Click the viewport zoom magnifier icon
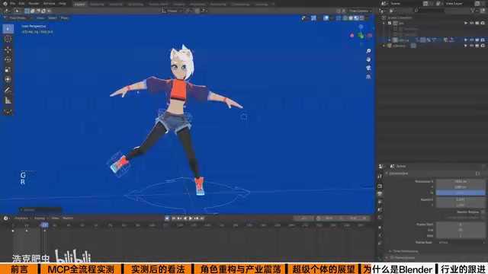This screenshot has height=274, width=488. point(368,51)
